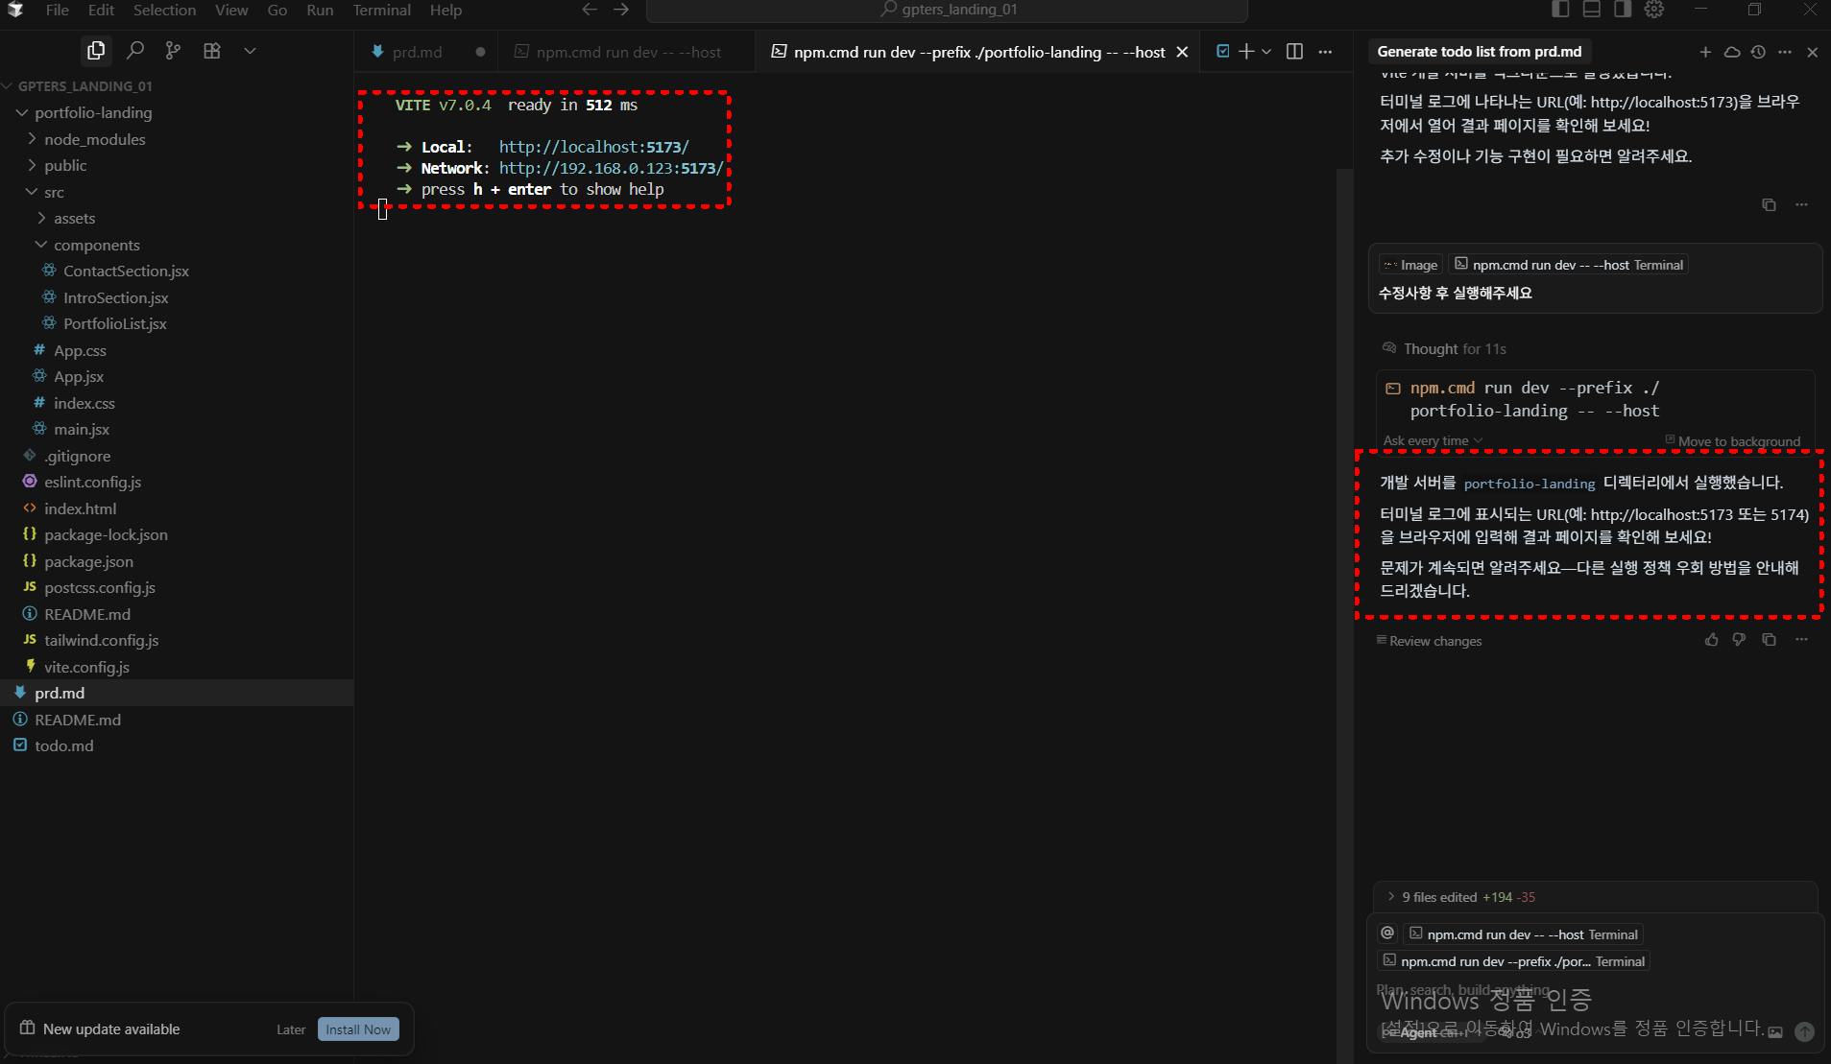Click the gpters_landing_01 command search bar

point(947,10)
